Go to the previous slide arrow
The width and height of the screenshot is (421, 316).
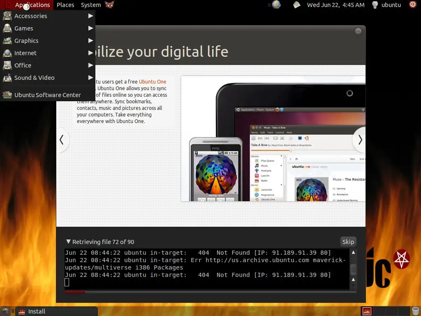62,140
